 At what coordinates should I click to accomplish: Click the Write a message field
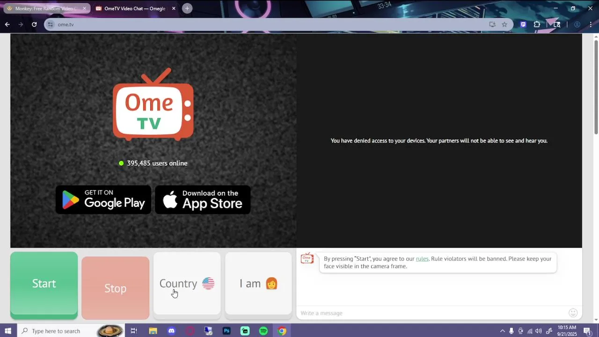tap(431, 313)
